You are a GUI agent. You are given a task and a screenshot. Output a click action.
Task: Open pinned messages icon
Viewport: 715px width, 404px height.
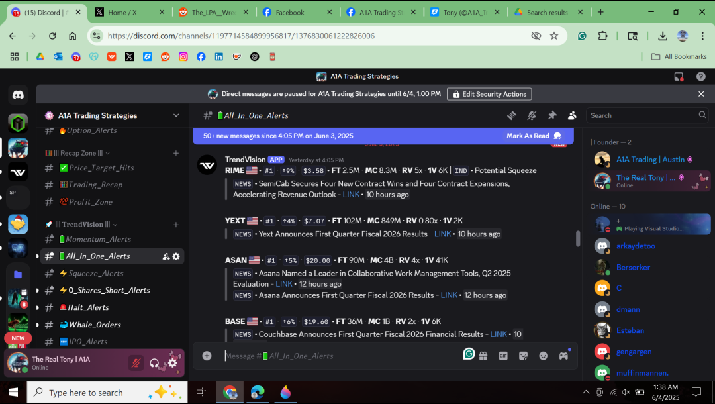pyautogui.click(x=551, y=115)
